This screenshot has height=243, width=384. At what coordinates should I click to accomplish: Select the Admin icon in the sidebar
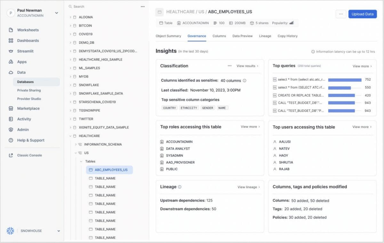[x=10, y=129]
